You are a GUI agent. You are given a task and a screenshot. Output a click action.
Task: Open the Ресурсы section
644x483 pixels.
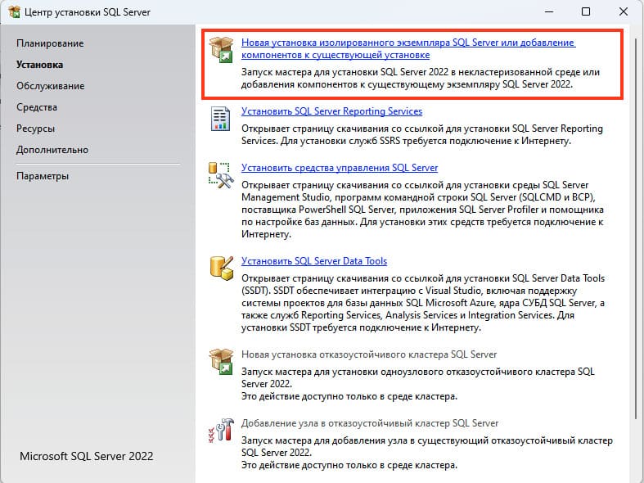click(35, 129)
